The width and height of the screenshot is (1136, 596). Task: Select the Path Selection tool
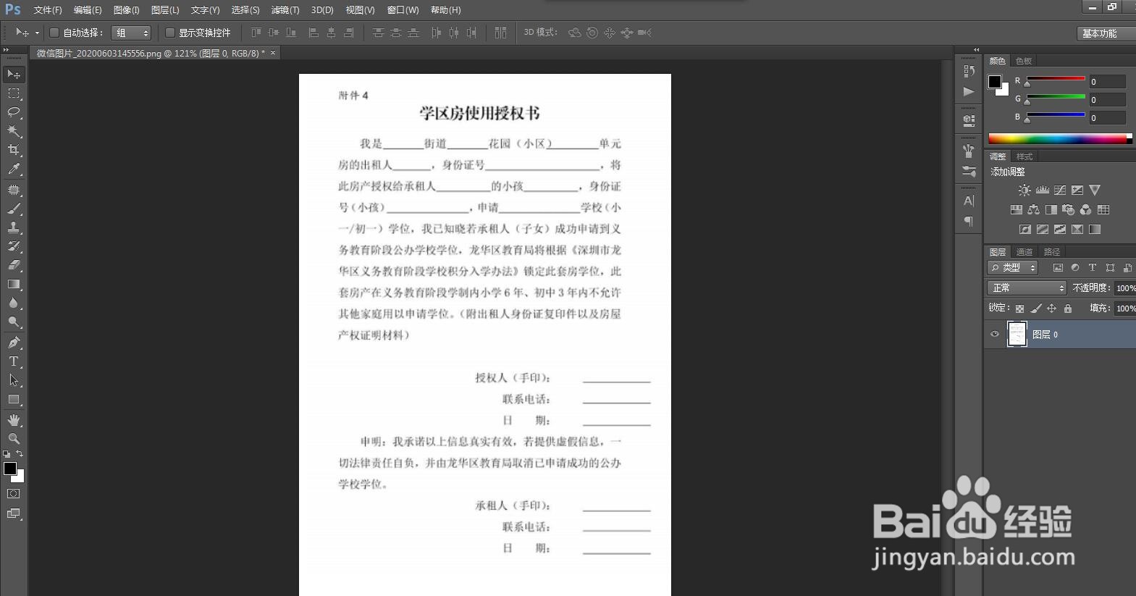point(14,380)
